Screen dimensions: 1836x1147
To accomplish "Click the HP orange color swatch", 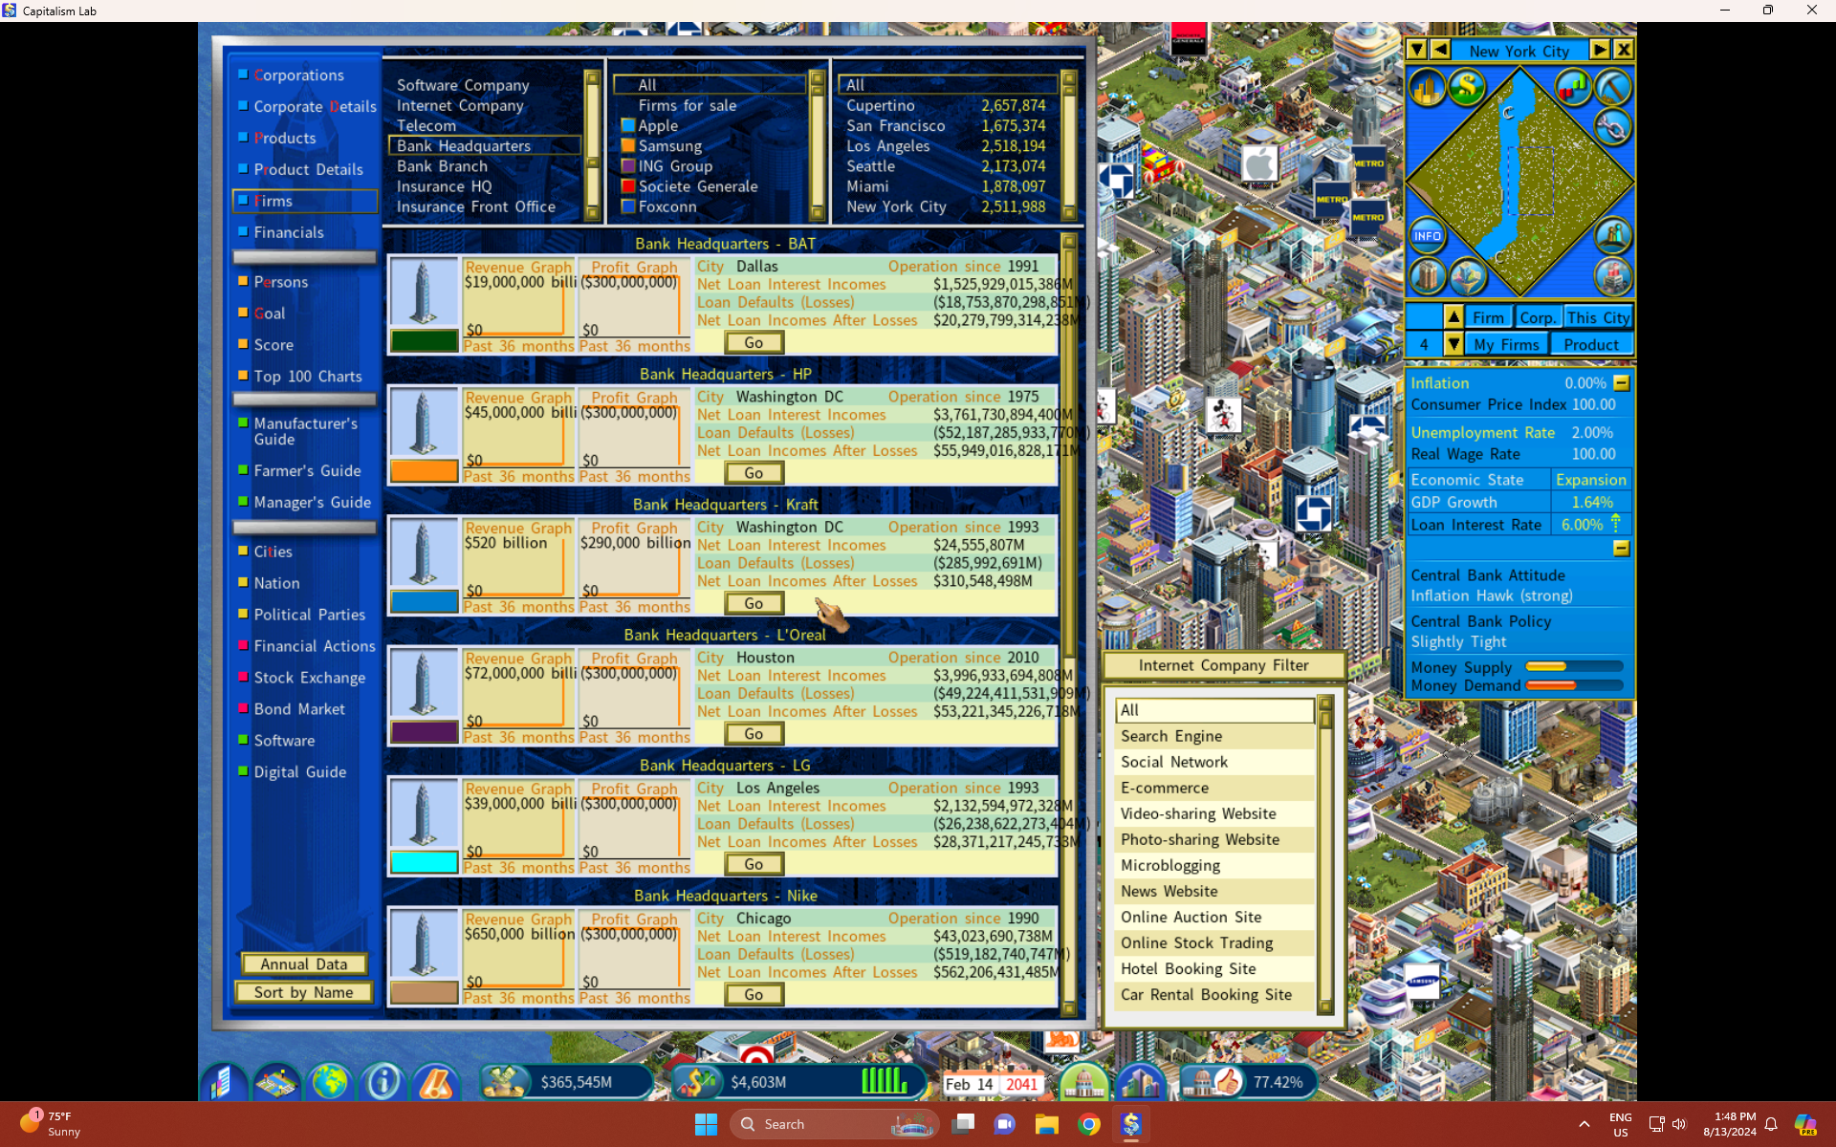I will pos(424,470).
